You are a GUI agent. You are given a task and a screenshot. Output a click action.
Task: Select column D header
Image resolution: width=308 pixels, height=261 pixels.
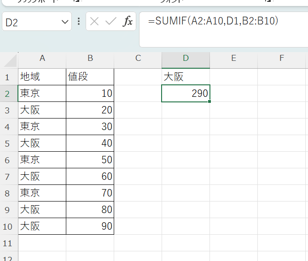point(186,58)
